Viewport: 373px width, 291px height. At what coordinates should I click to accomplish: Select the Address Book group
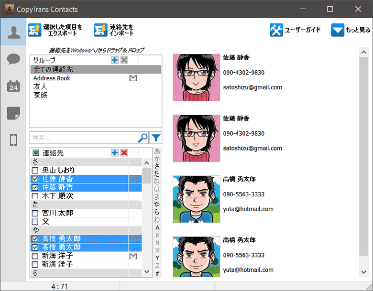(x=96, y=78)
